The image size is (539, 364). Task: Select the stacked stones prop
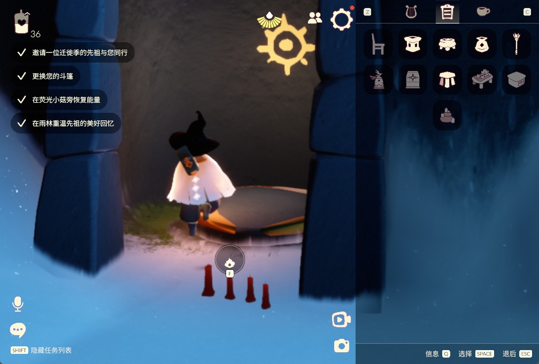point(447,115)
